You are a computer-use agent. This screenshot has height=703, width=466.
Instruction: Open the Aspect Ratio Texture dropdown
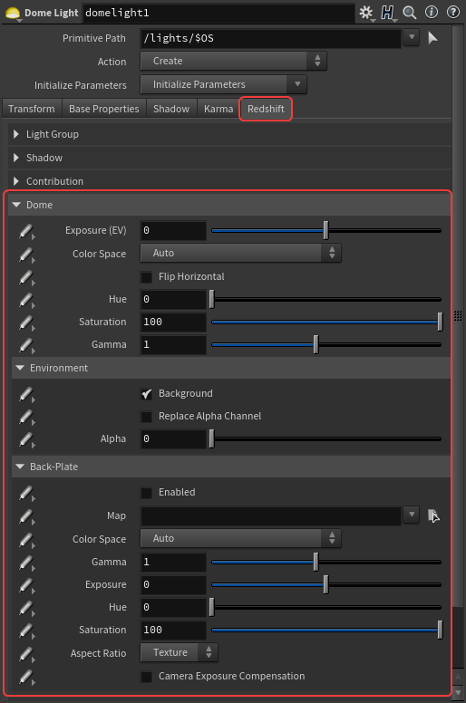(179, 652)
